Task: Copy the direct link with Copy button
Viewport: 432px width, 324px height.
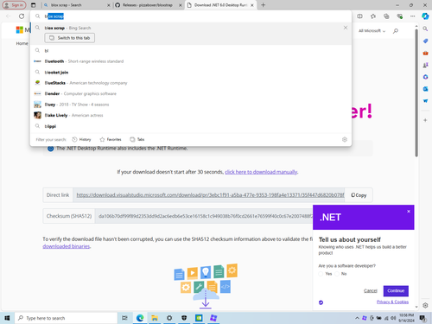Action: click(359, 195)
